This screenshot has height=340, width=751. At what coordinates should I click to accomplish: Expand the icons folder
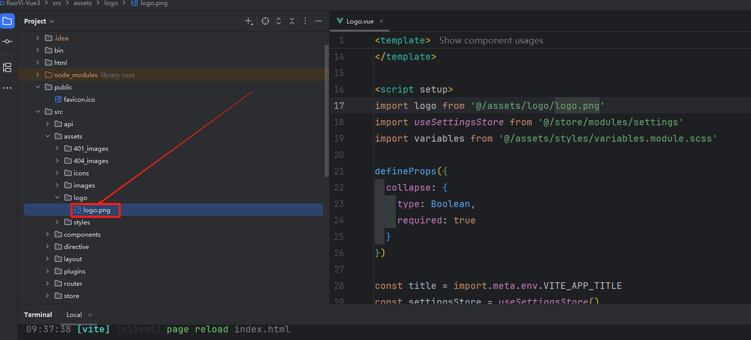[57, 173]
